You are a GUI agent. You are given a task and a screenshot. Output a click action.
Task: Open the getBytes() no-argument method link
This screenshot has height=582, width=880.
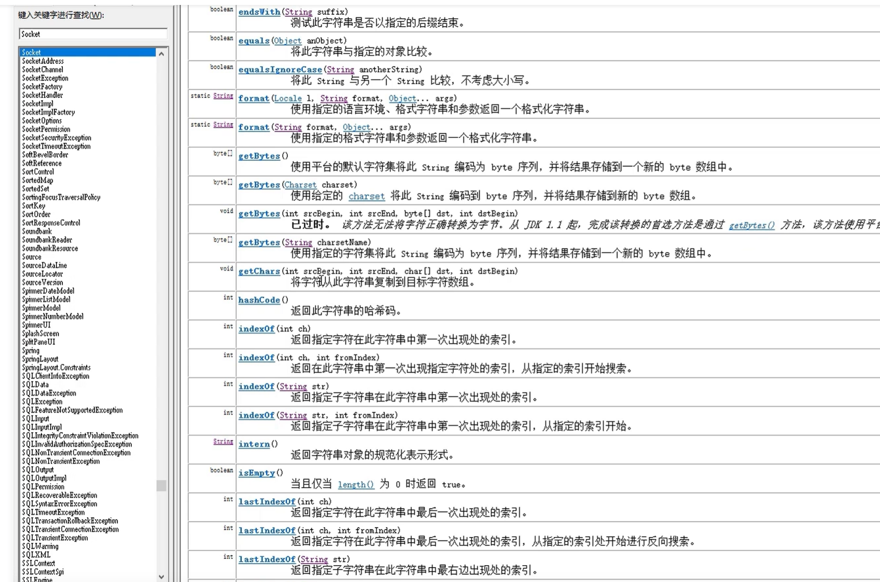pyautogui.click(x=259, y=156)
